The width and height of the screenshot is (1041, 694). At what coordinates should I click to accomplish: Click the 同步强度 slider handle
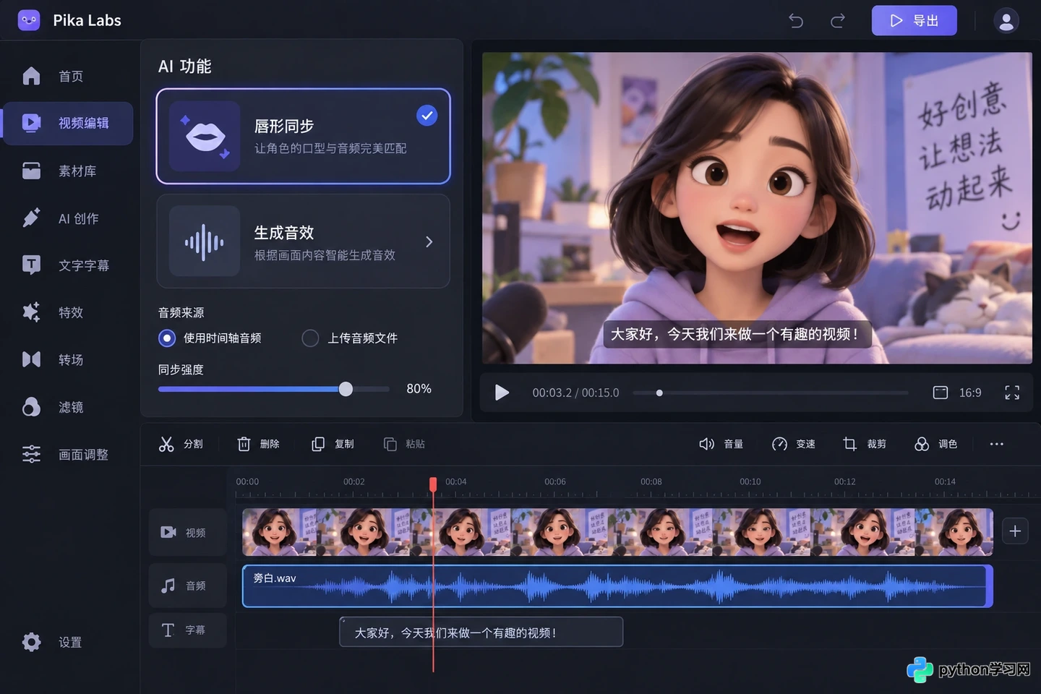point(346,389)
